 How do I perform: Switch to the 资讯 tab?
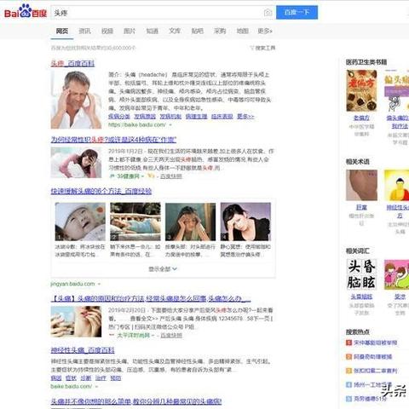click(x=84, y=31)
